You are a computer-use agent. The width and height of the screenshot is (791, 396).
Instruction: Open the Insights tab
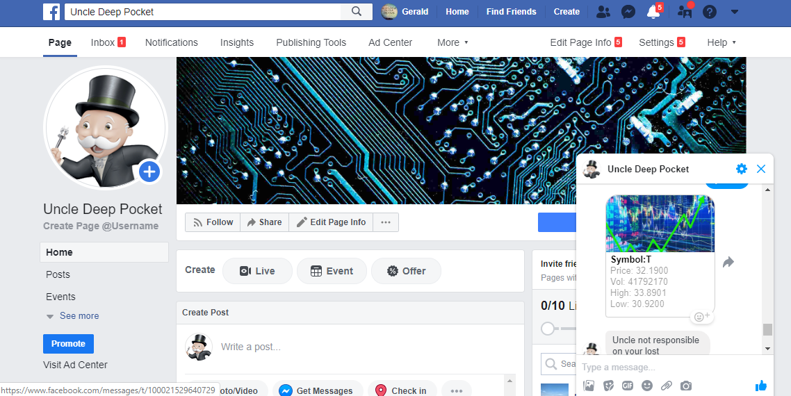237,42
